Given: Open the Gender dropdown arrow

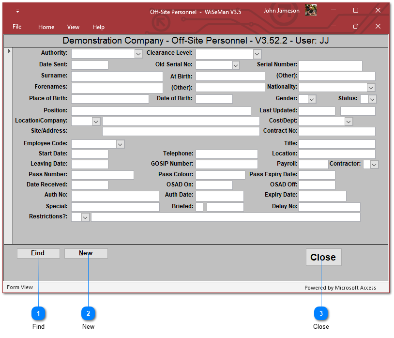Looking at the screenshot, I should [x=312, y=99].
